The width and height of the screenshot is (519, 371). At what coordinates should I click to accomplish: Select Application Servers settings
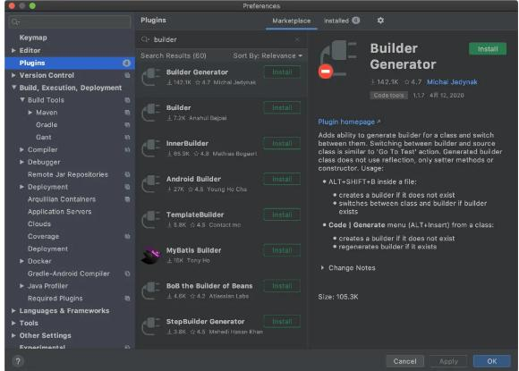click(x=60, y=212)
